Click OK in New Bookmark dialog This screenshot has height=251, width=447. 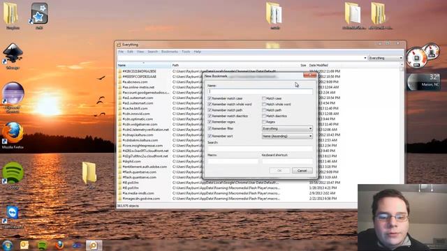pyautogui.click(x=279, y=171)
